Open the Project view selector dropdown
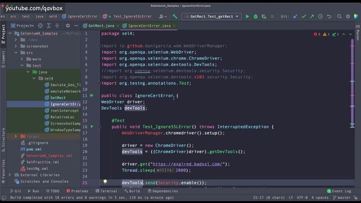 pos(23,26)
